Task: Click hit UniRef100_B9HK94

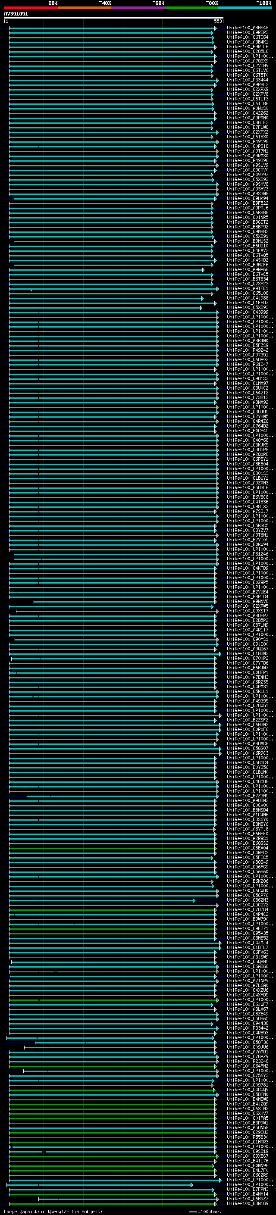Action: (x=247, y=199)
